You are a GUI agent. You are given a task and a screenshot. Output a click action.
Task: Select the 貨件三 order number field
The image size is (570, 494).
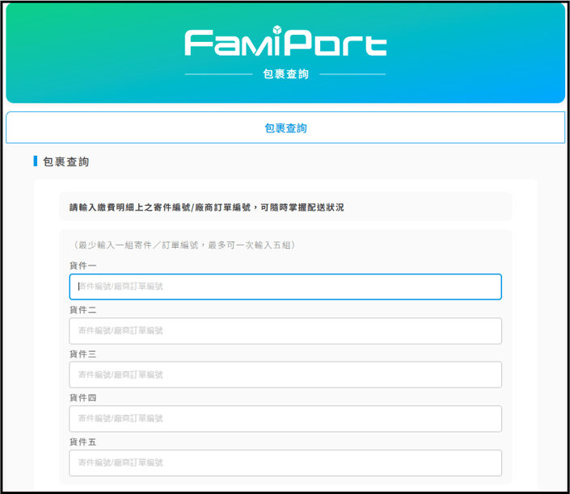pos(285,375)
